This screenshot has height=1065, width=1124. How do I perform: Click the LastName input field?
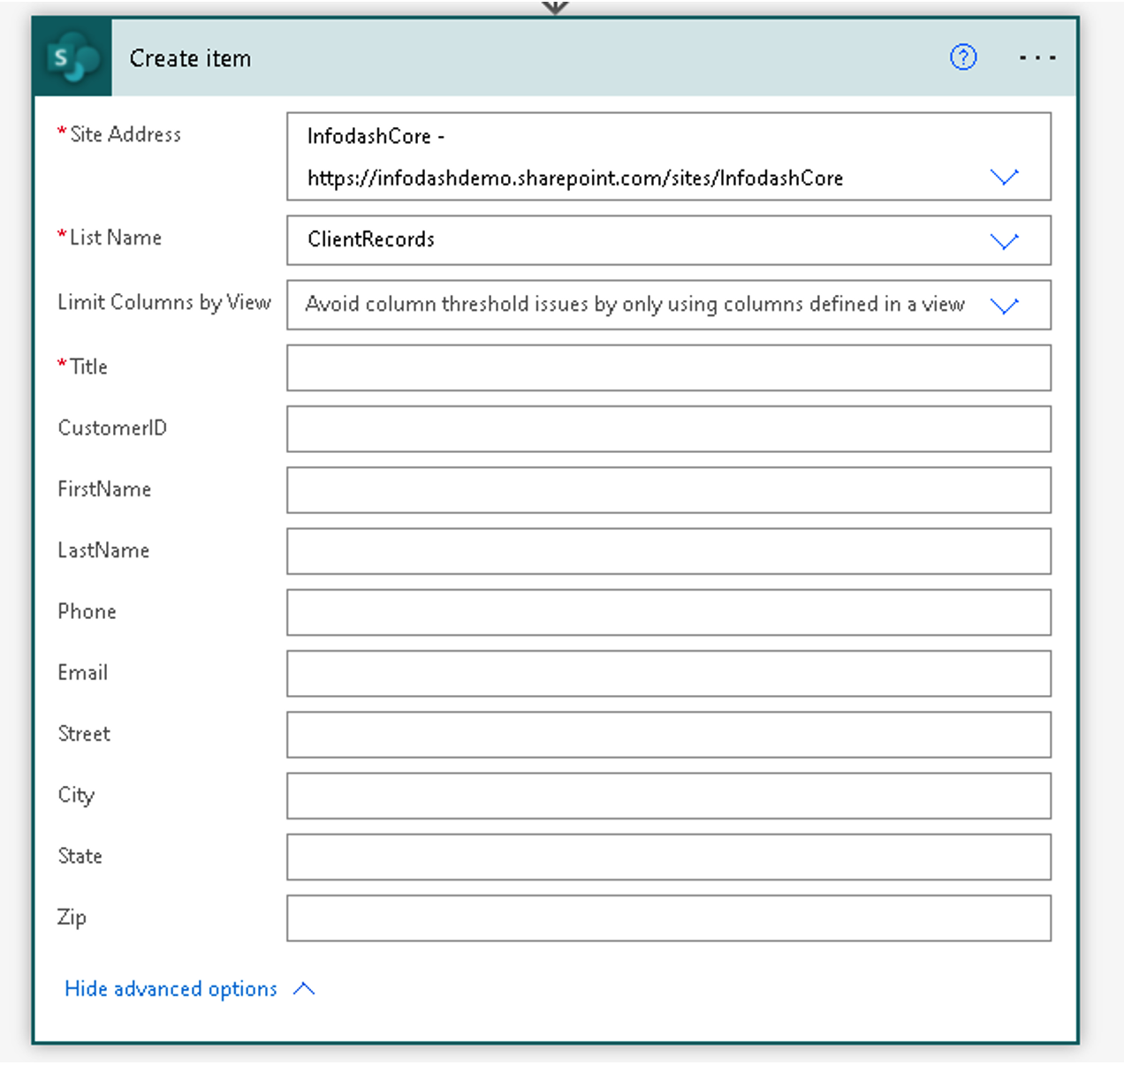669,551
